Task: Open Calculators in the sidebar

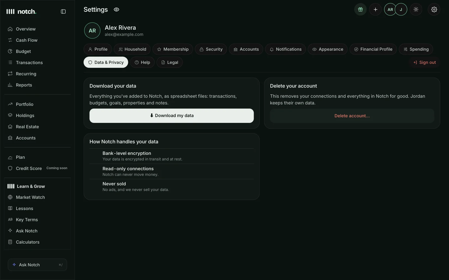Action: (38, 242)
